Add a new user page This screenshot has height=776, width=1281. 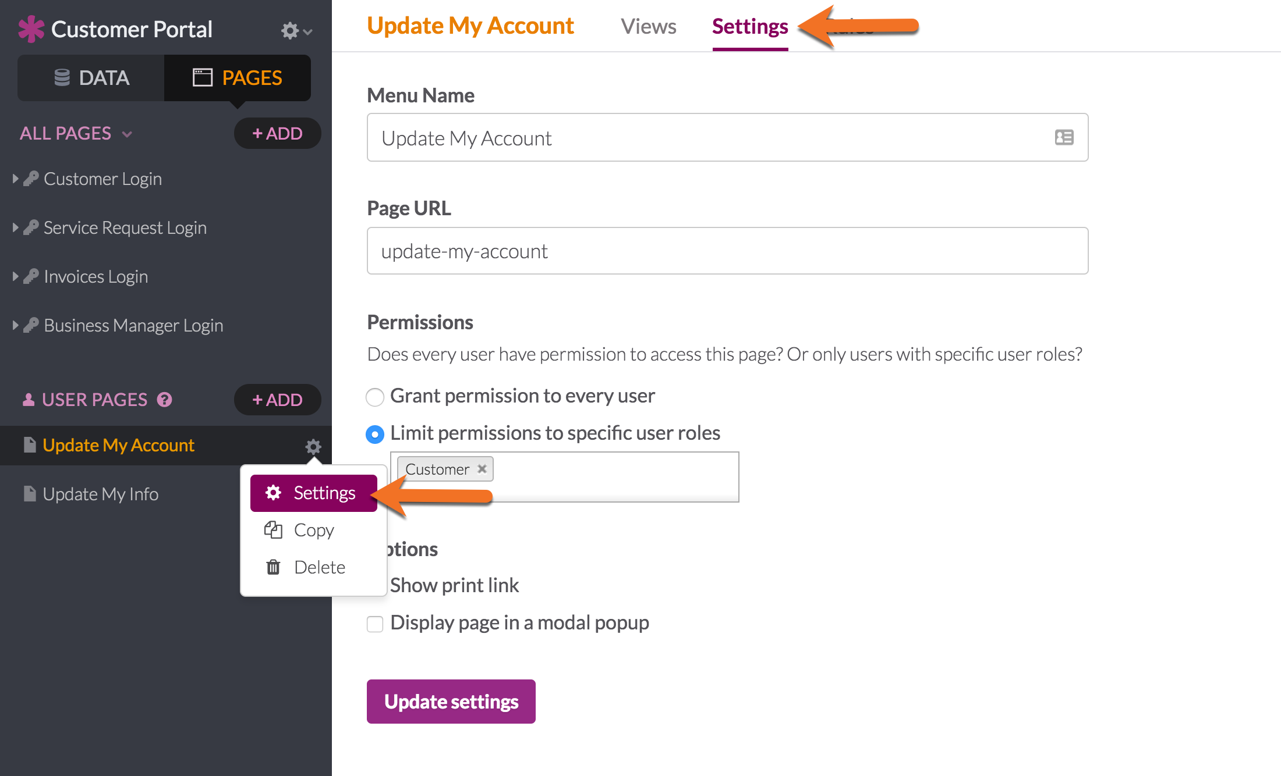click(x=277, y=400)
